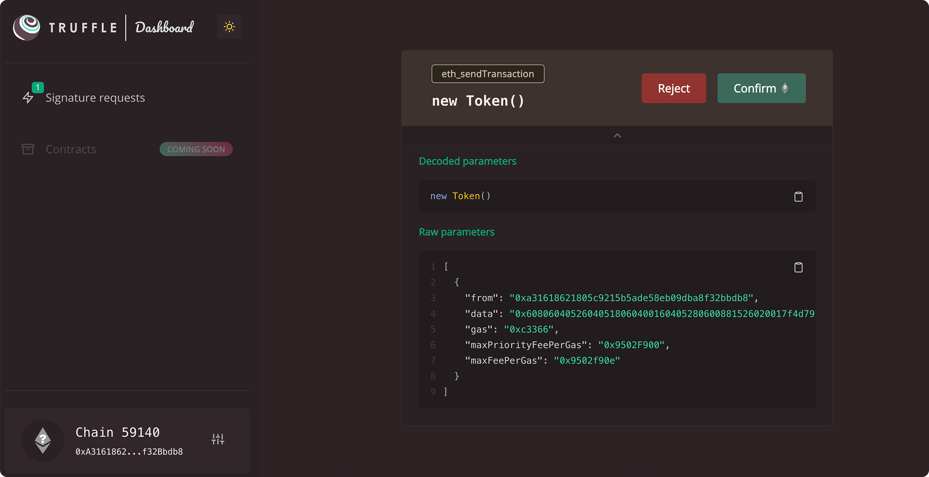Click the Ethereum unknown chain icon
Viewport: 929px width, 477px height.
(x=43, y=440)
